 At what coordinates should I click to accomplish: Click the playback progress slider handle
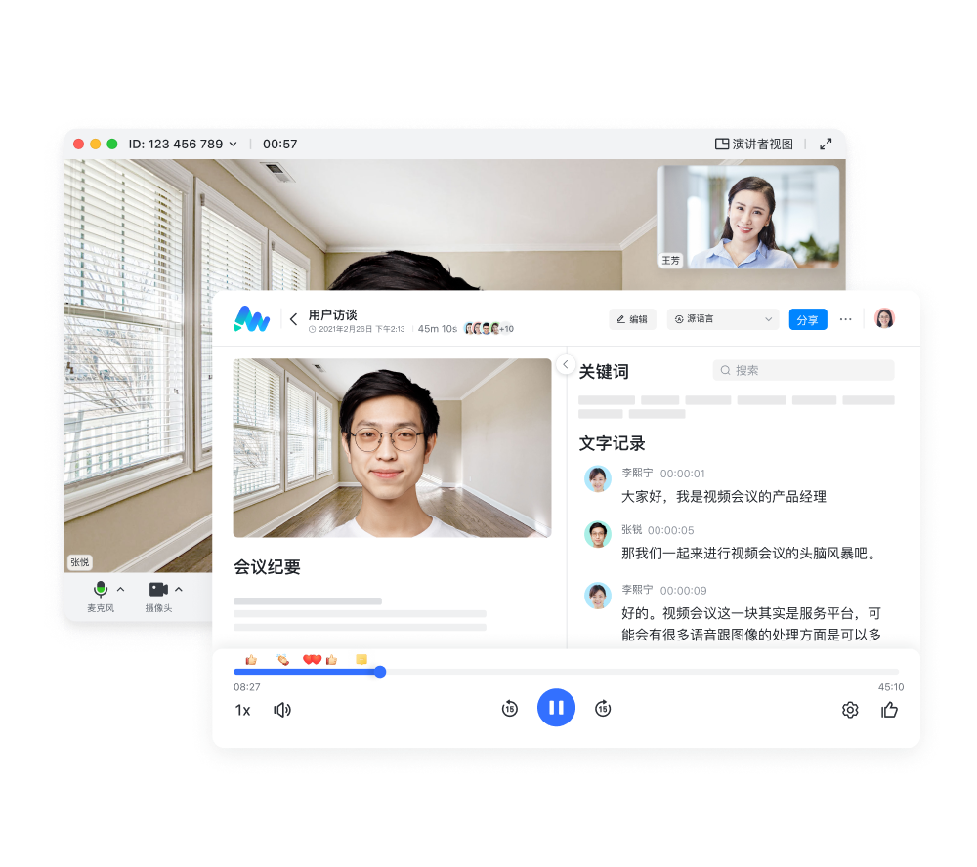(x=380, y=672)
